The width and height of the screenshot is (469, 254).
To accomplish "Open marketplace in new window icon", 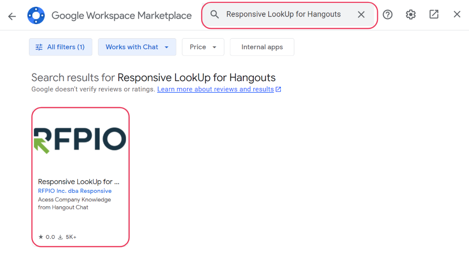I will pyautogui.click(x=434, y=14).
